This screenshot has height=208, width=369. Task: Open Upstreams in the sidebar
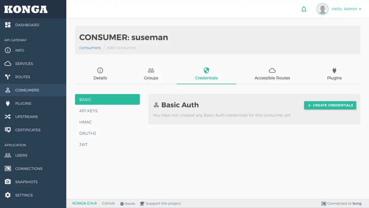coord(33,117)
